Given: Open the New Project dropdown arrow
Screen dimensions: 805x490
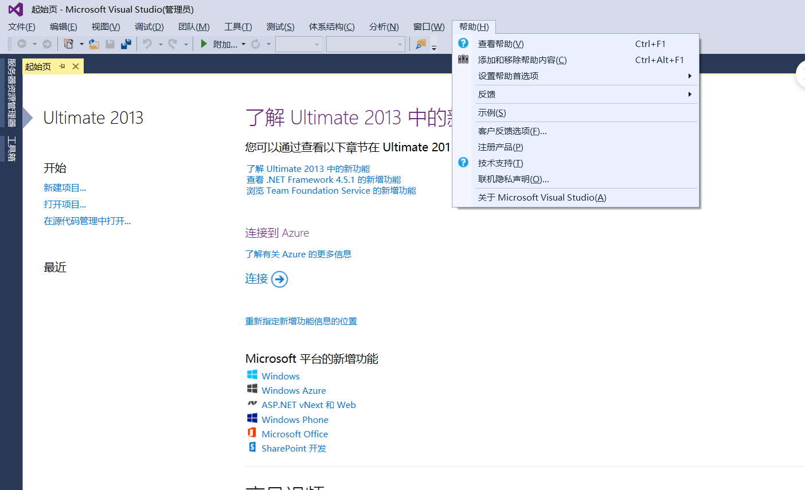Looking at the screenshot, I should click(x=81, y=44).
